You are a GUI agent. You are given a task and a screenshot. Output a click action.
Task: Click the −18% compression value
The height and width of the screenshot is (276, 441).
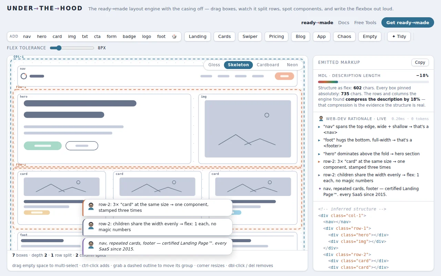[x=422, y=76]
